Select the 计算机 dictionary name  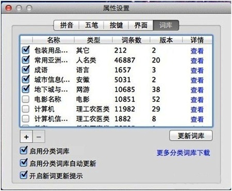pyautogui.click(x=44, y=109)
